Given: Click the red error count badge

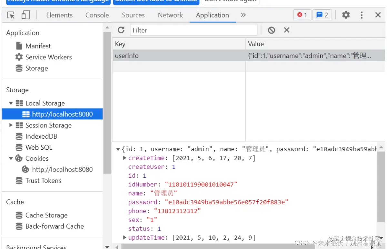Looking at the screenshot, I should (x=302, y=15).
